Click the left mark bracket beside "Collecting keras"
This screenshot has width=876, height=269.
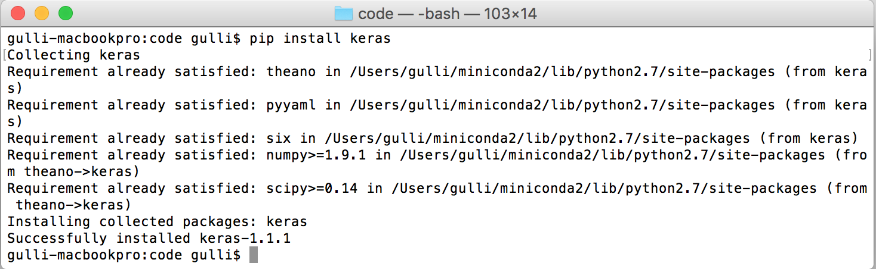[5, 56]
